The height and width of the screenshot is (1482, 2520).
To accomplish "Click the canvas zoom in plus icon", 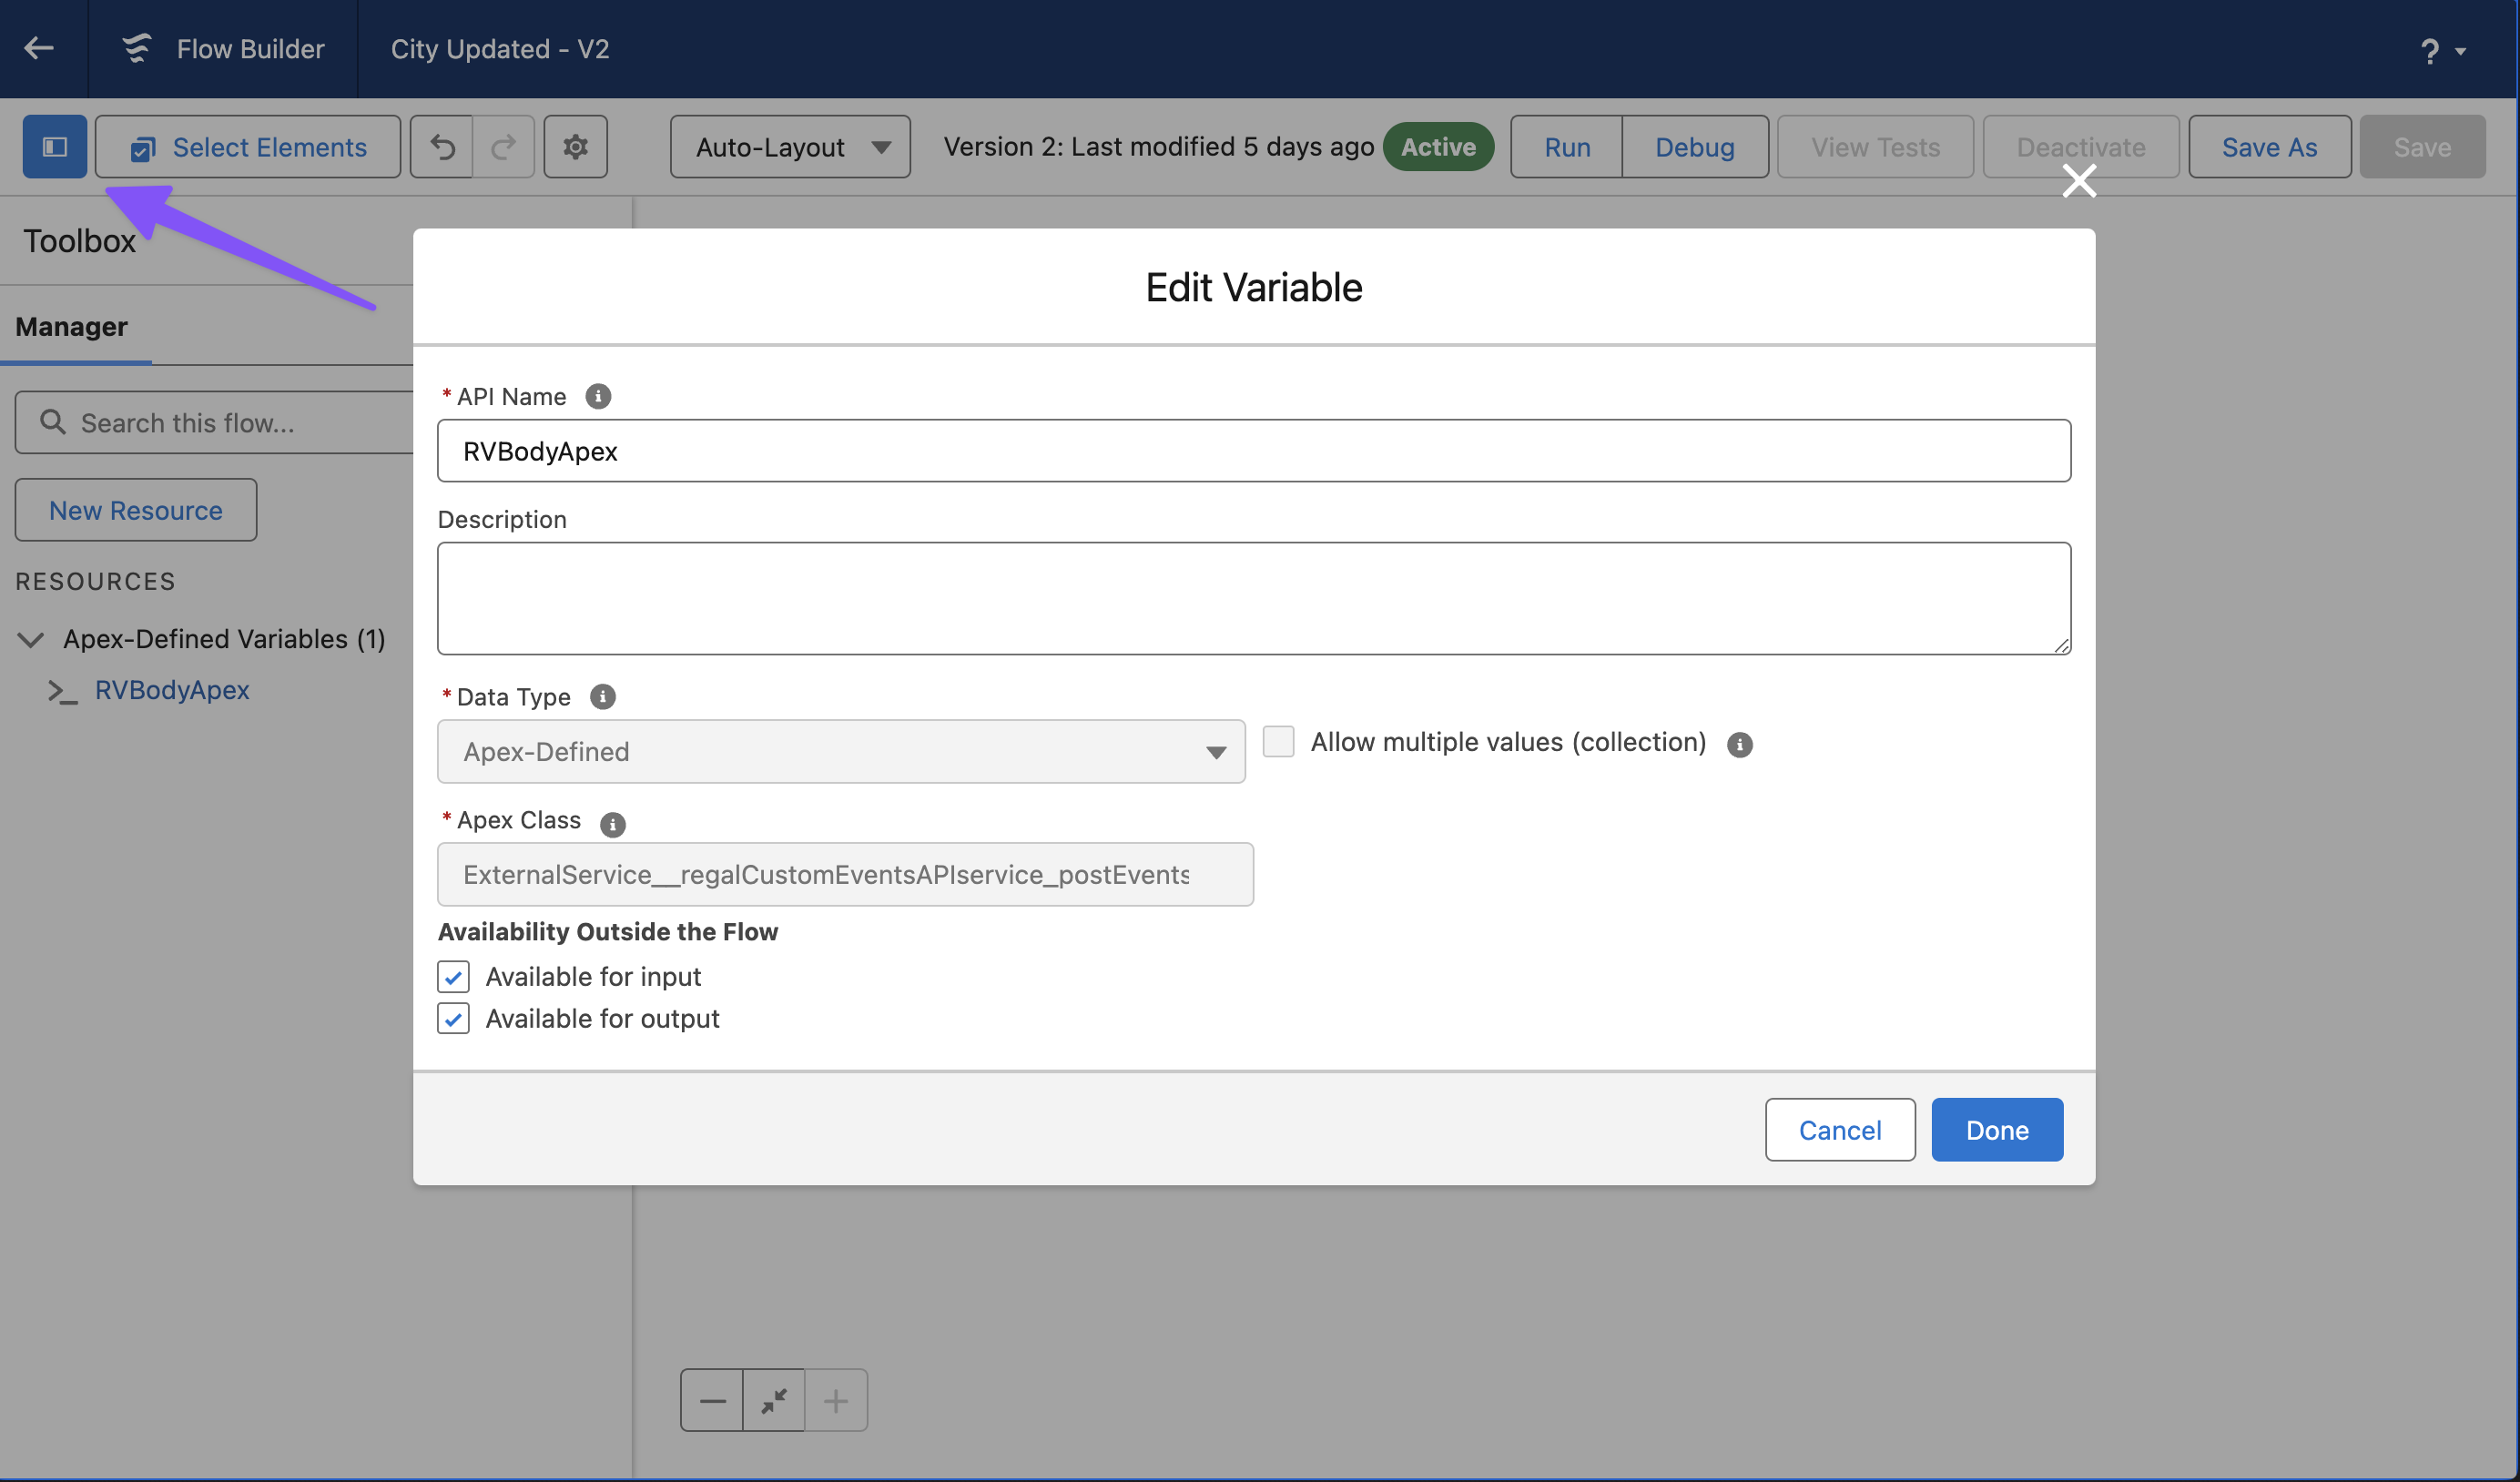I will (x=836, y=1401).
